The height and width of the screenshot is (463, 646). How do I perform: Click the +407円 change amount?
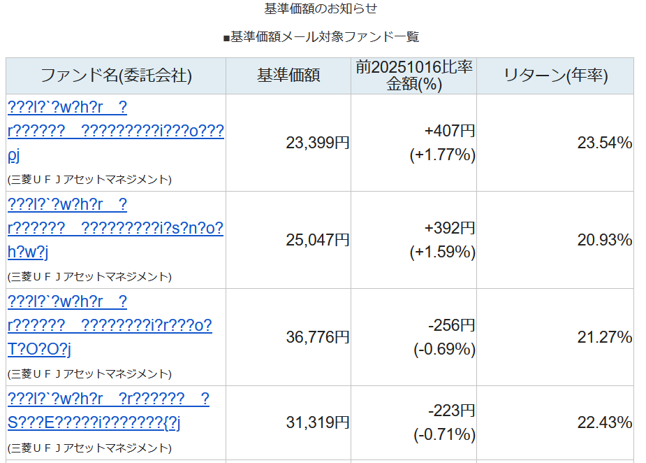pos(449,131)
